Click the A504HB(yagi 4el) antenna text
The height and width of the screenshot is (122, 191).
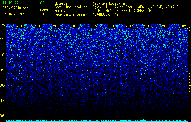[107, 14]
